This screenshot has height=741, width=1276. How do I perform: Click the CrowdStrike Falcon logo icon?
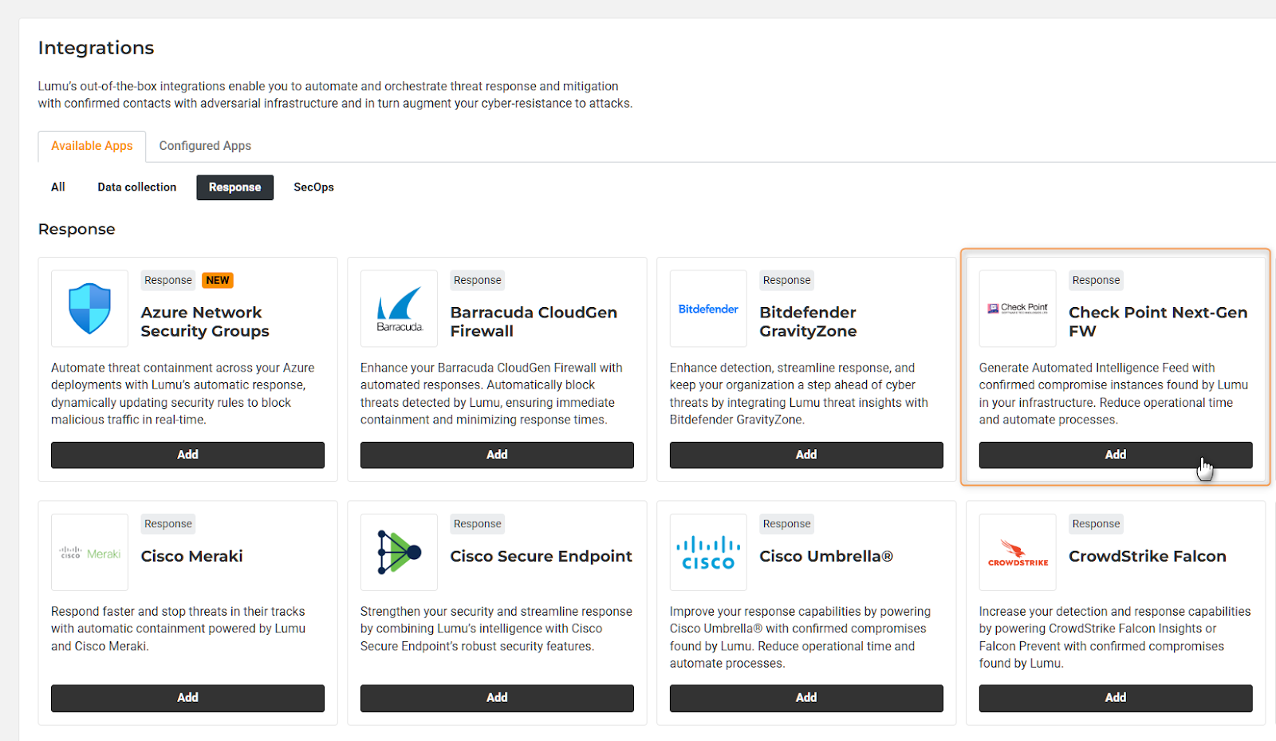(x=1018, y=553)
